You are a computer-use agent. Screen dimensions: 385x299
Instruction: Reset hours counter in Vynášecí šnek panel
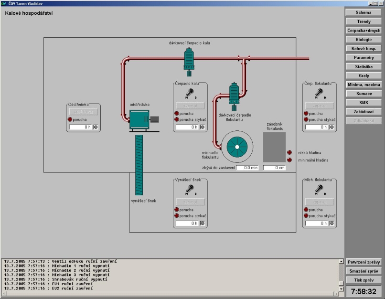click(x=203, y=223)
